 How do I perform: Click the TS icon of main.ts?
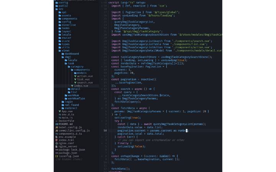click(x=60, y=118)
